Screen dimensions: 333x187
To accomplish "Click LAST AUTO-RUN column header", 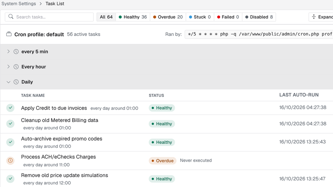I will pos(299,95).
